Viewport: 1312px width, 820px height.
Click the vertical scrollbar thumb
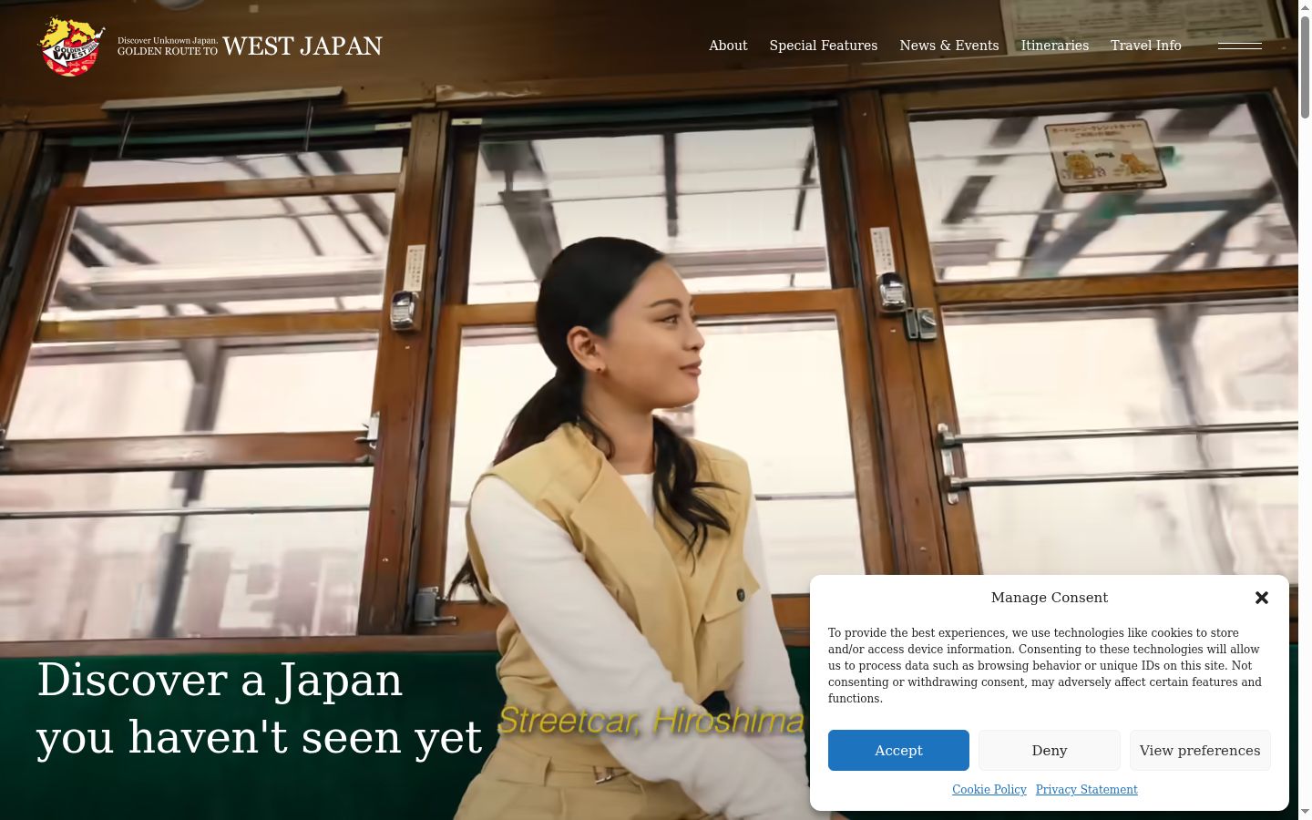[x=1305, y=66]
